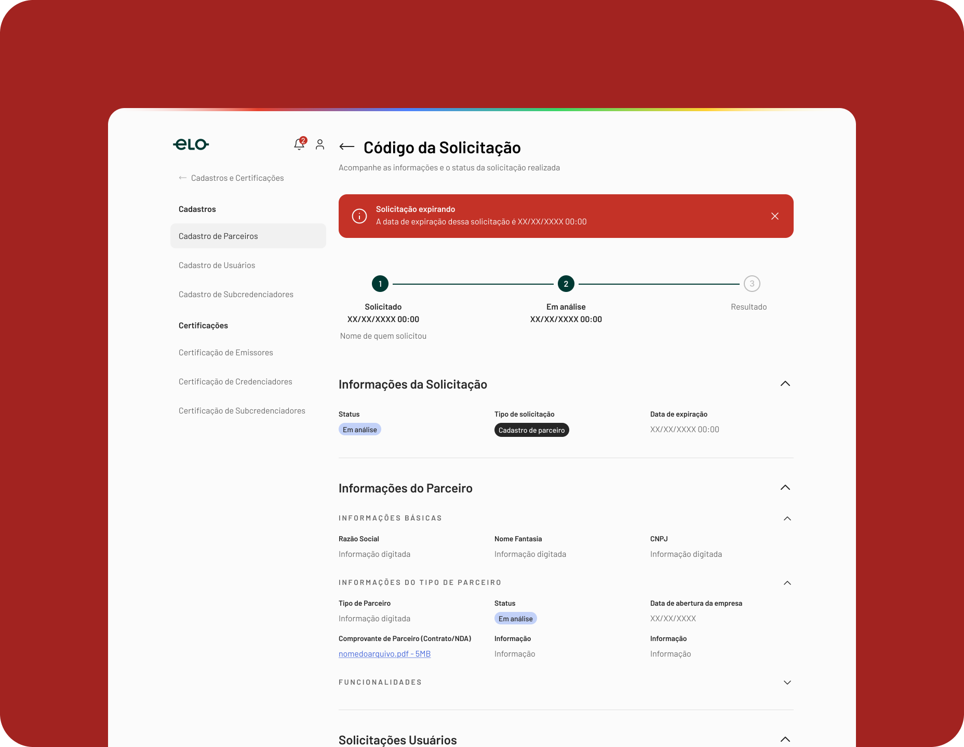The height and width of the screenshot is (747, 964).
Task: Open Certificação de Emissores
Action: coord(226,353)
